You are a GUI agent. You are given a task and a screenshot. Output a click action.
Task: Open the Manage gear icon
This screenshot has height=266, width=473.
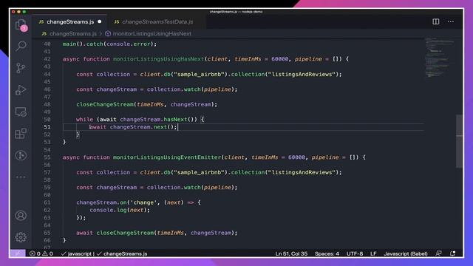click(21, 237)
